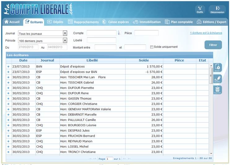The height and width of the screenshot is (165, 230).
Task: Open the Journal dropdown
Action: pyautogui.click(x=65, y=33)
